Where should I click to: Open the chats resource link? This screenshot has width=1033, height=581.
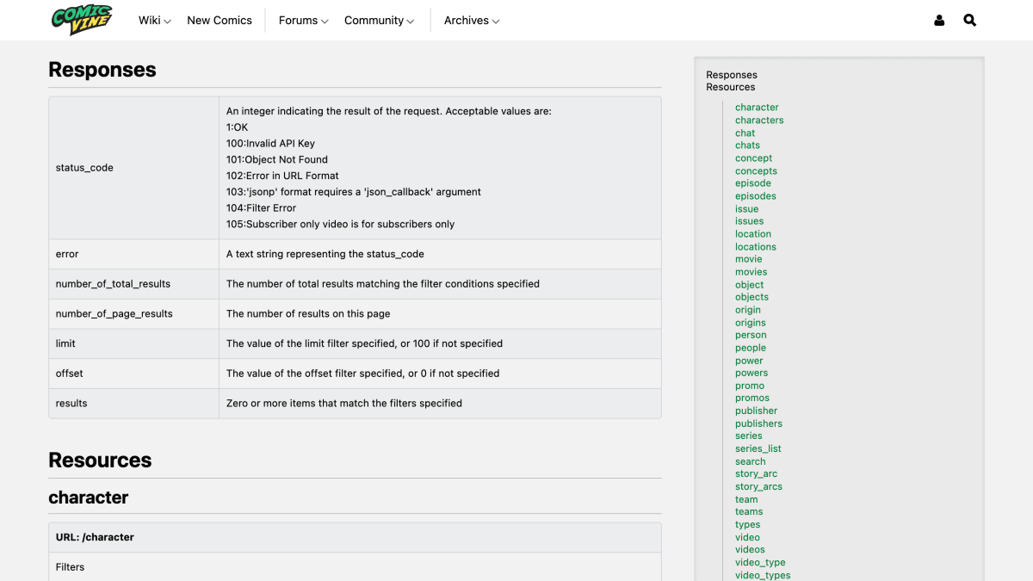[x=747, y=145]
